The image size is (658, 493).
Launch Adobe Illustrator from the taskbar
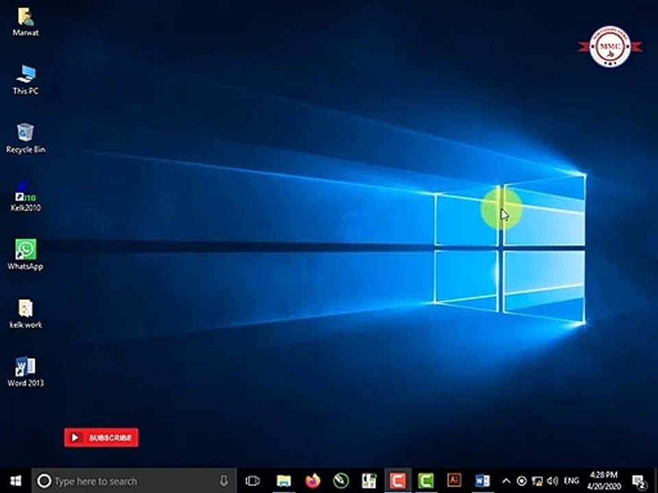coord(454,481)
